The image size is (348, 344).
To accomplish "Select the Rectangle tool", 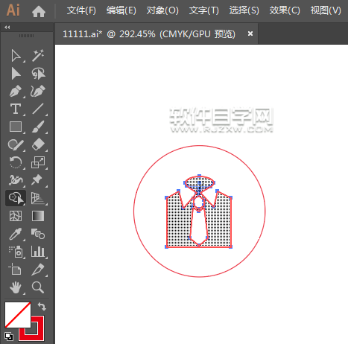I will pos(16,127).
